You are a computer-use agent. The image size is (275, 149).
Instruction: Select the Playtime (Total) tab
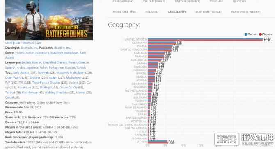pyautogui.click(x=209, y=12)
